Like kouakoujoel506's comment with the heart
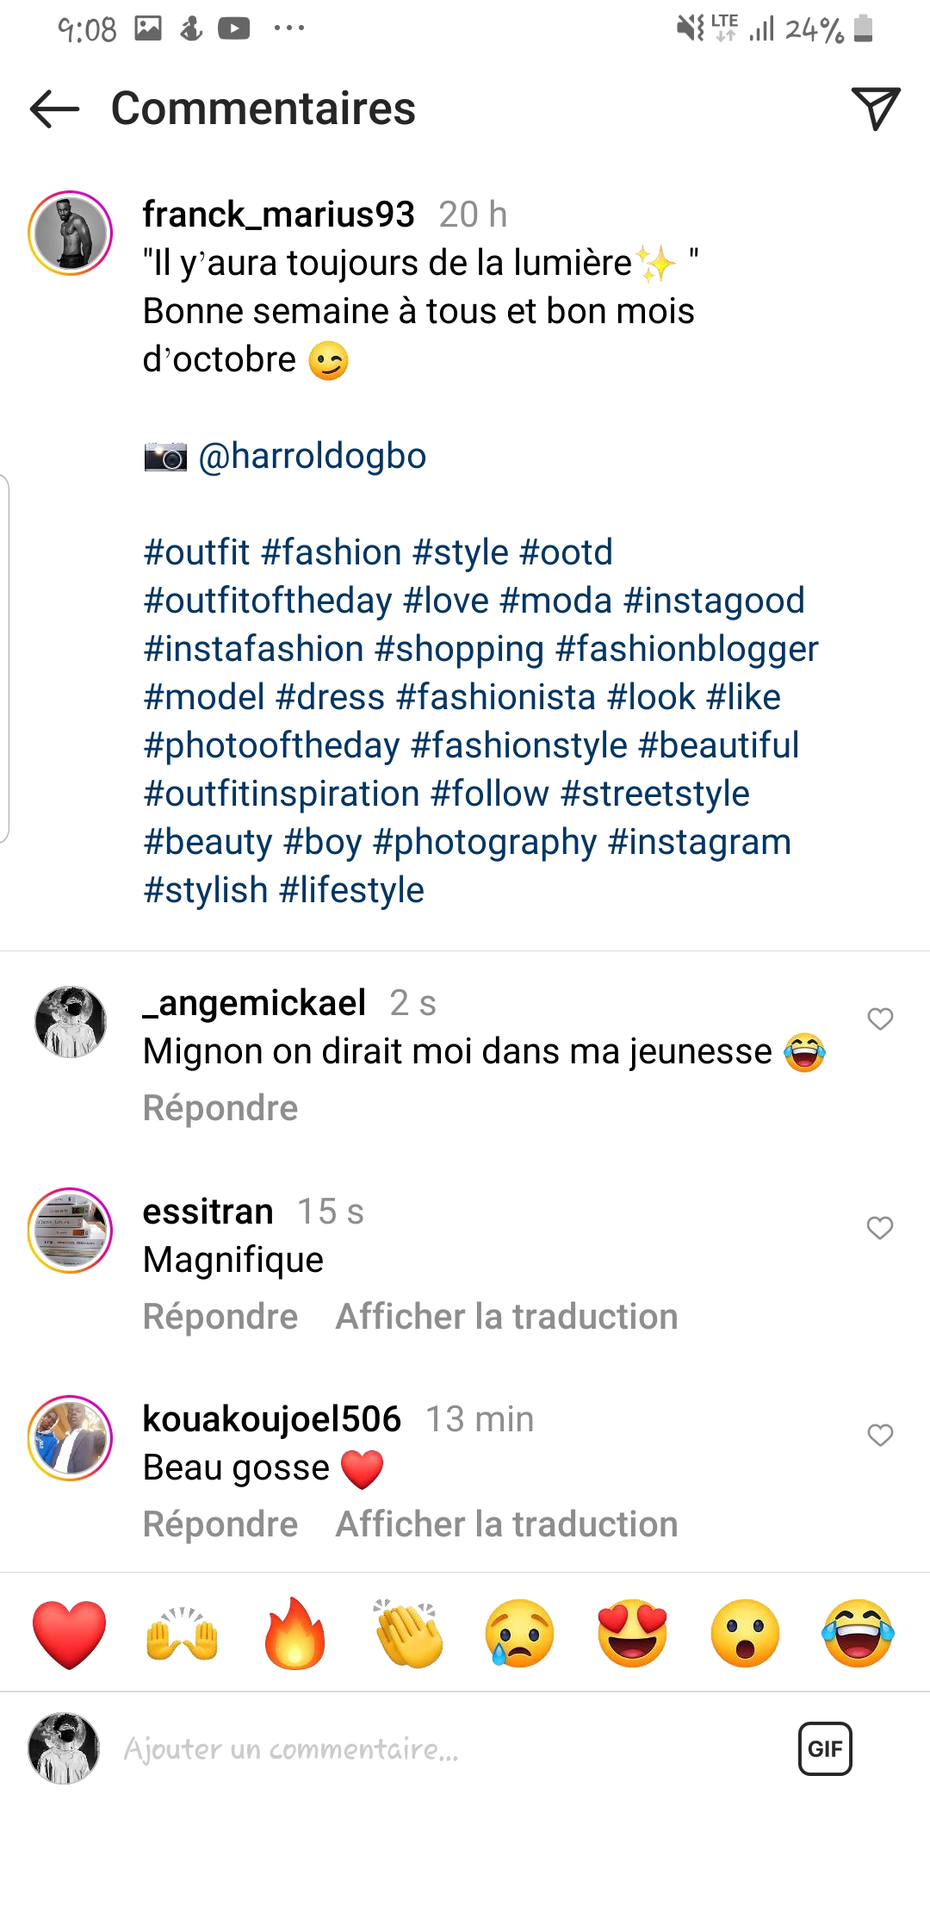The height and width of the screenshot is (1913, 930). [880, 1436]
